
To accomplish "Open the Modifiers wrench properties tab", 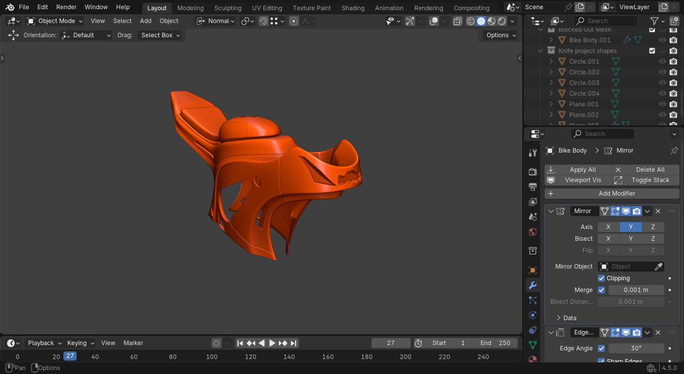I will click(532, 285).
